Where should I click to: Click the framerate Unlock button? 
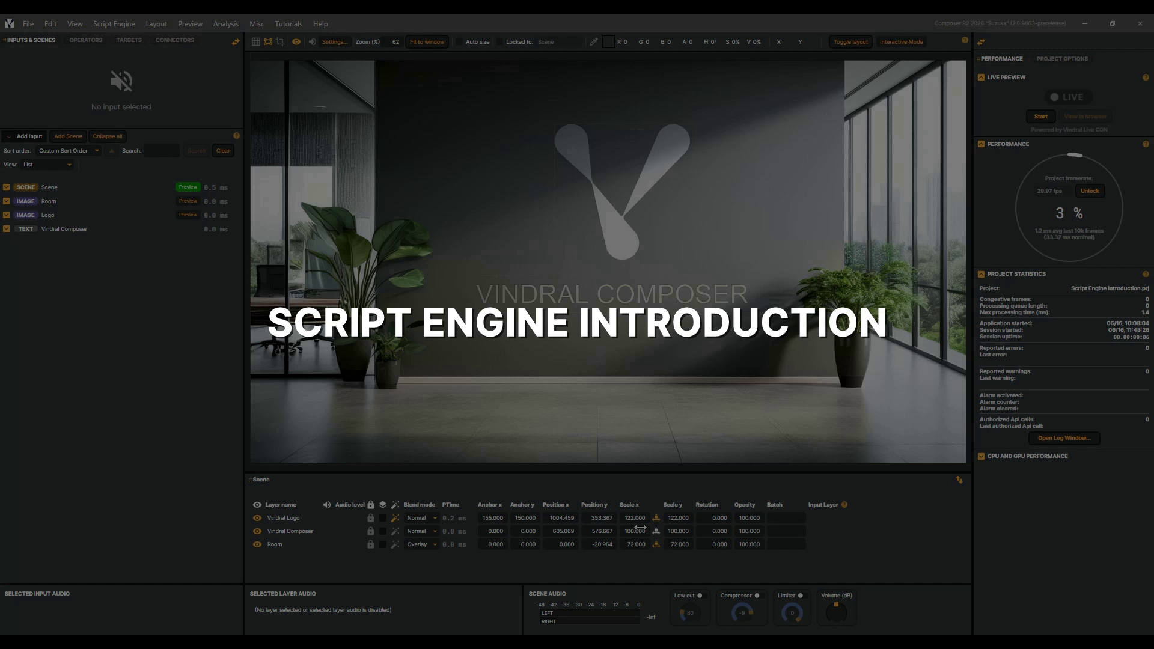1089,191
